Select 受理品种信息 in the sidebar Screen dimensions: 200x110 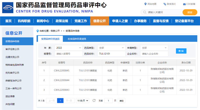click(18, 41)
